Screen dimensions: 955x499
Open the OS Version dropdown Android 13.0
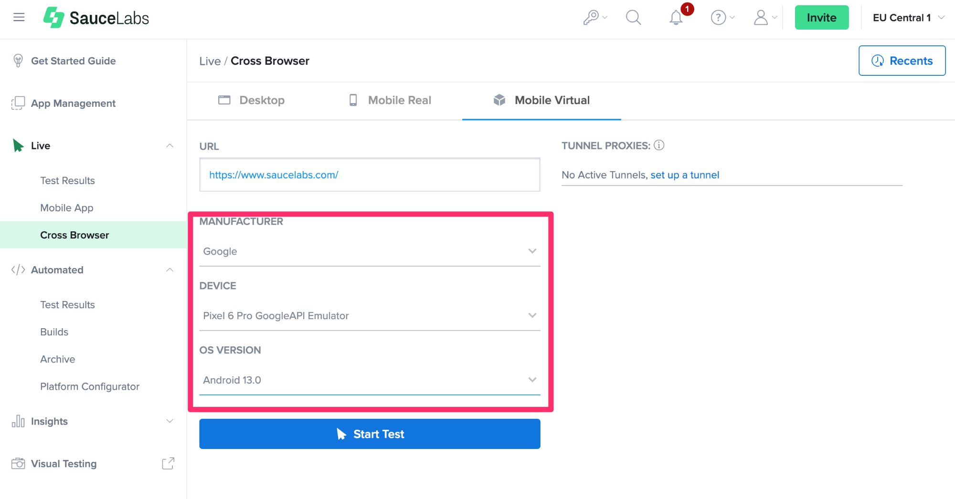point(370,380)
